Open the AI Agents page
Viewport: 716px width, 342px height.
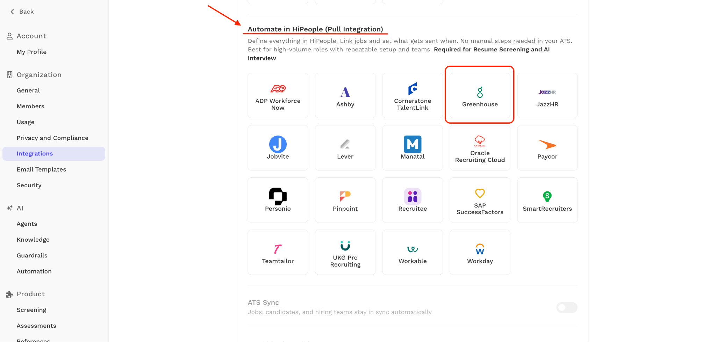27,224
